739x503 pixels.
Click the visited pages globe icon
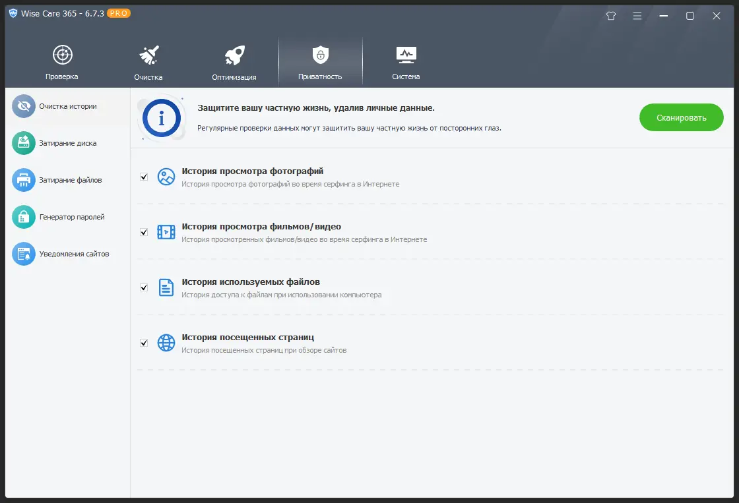[166, 343]
